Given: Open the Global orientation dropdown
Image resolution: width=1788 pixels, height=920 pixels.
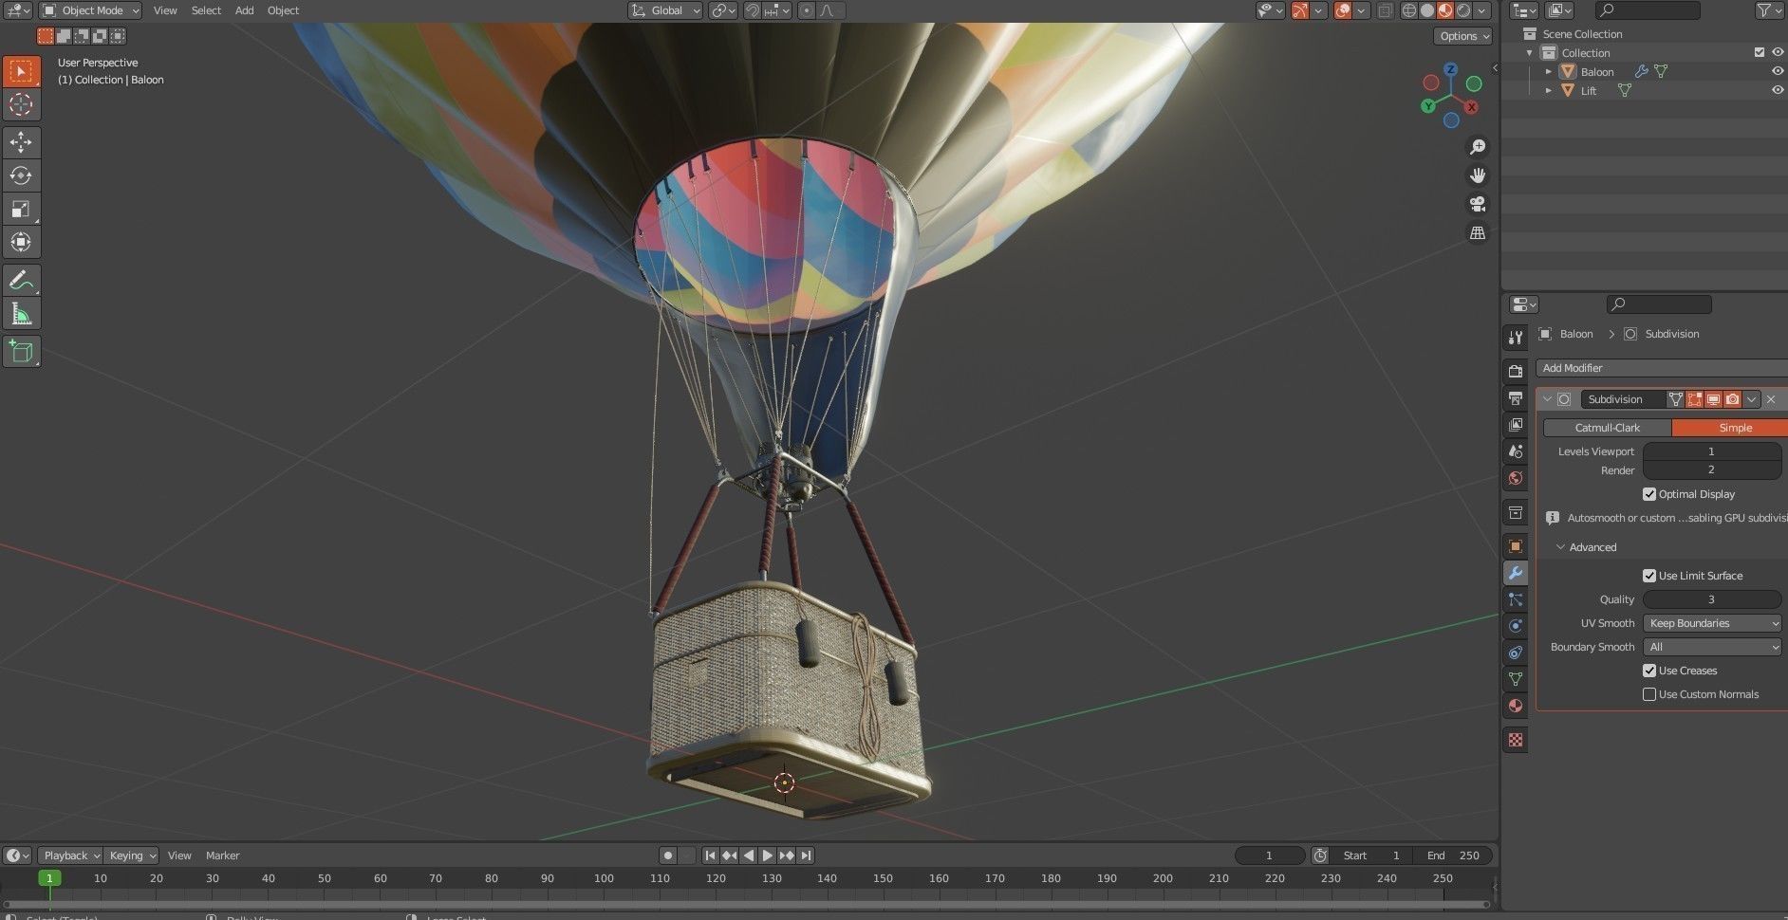Looking at the screenshot, I should point(665,10).
